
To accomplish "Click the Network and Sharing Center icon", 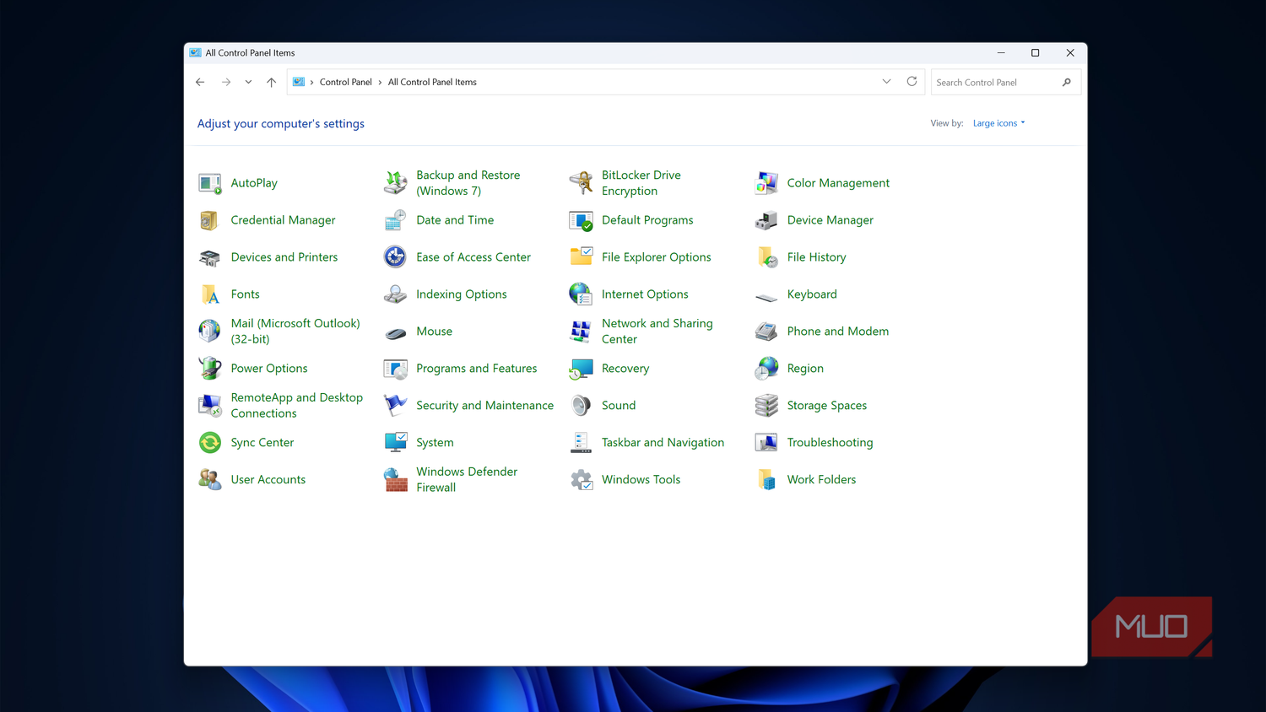I will (x=581, y=332).
